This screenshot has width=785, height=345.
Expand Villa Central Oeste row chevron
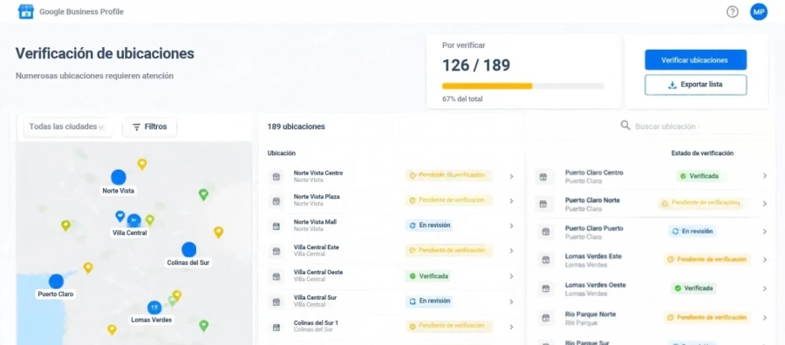(511, 276)
